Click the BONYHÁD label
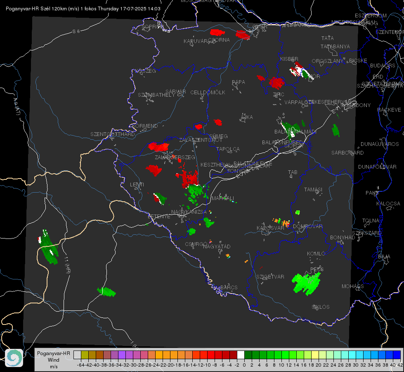This screenshot has height=372, width=404. pos(343,238)
